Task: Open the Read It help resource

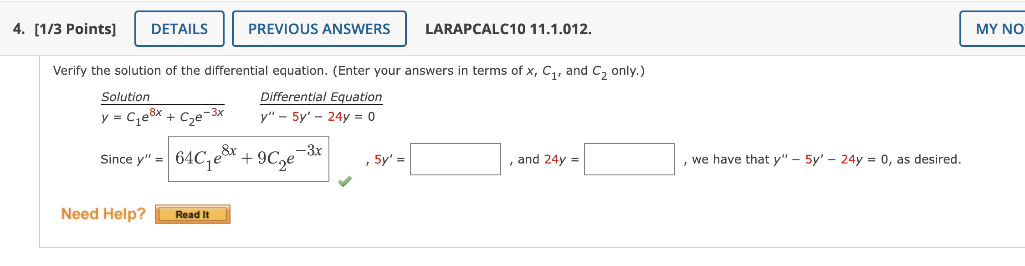Action: [x=192, y=214]
